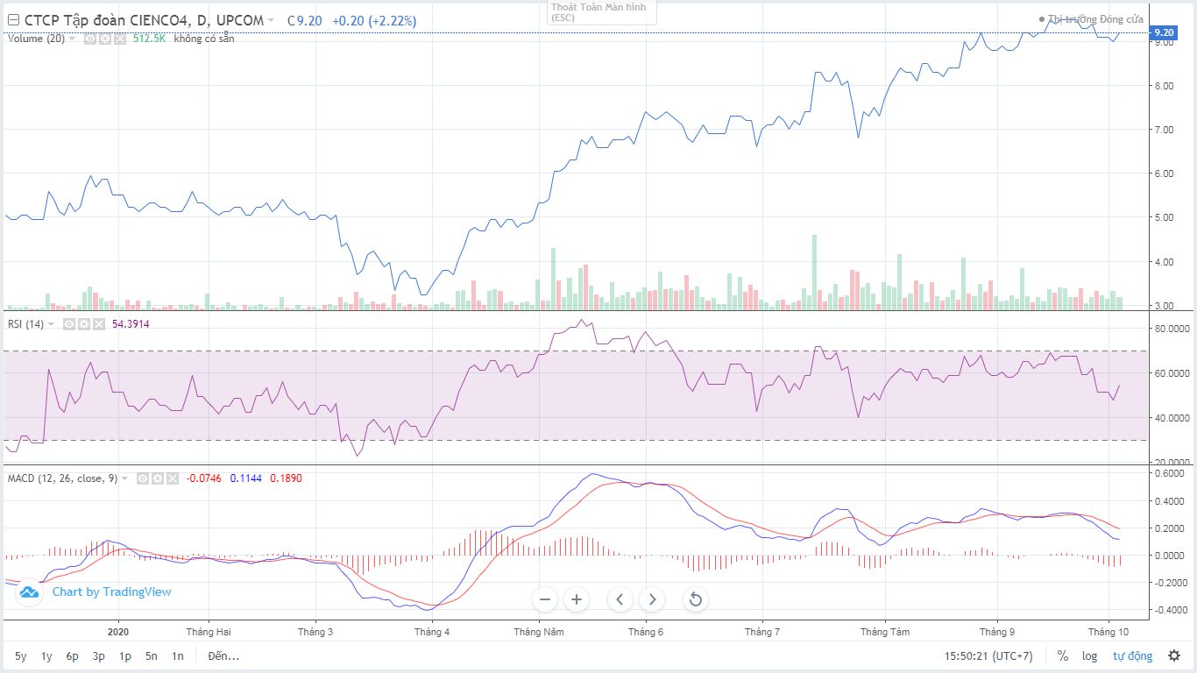The width and height of the screenshot is (1197, 673).
Task: Move the chart right with arrow button
Action: point(652,599)
